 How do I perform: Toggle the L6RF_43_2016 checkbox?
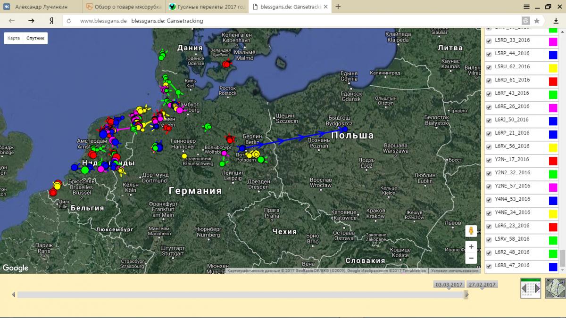click(x=489, y=93)
